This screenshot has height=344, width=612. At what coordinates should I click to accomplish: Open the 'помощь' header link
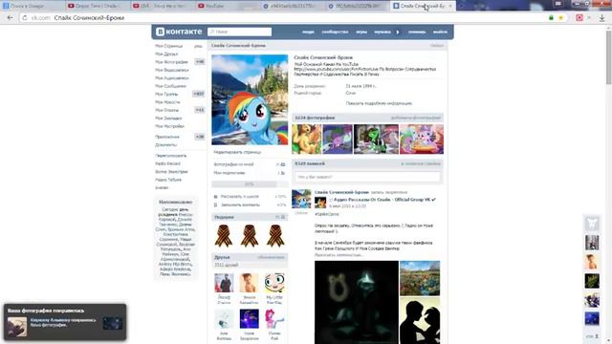(x=417, y=32)
